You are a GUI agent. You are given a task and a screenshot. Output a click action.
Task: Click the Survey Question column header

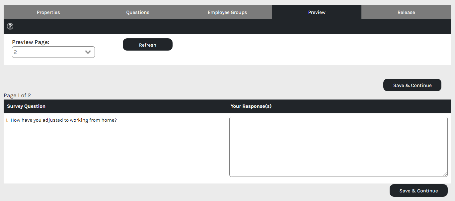click(x=26, y=106)
